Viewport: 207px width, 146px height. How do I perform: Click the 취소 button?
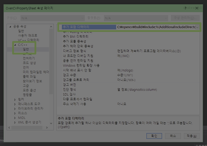click(173, 136)
